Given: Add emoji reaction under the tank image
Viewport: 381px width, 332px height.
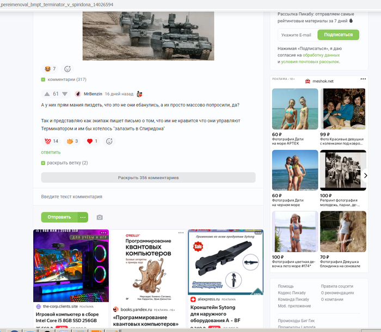Looking at the screenshot, I should [67, 69].
